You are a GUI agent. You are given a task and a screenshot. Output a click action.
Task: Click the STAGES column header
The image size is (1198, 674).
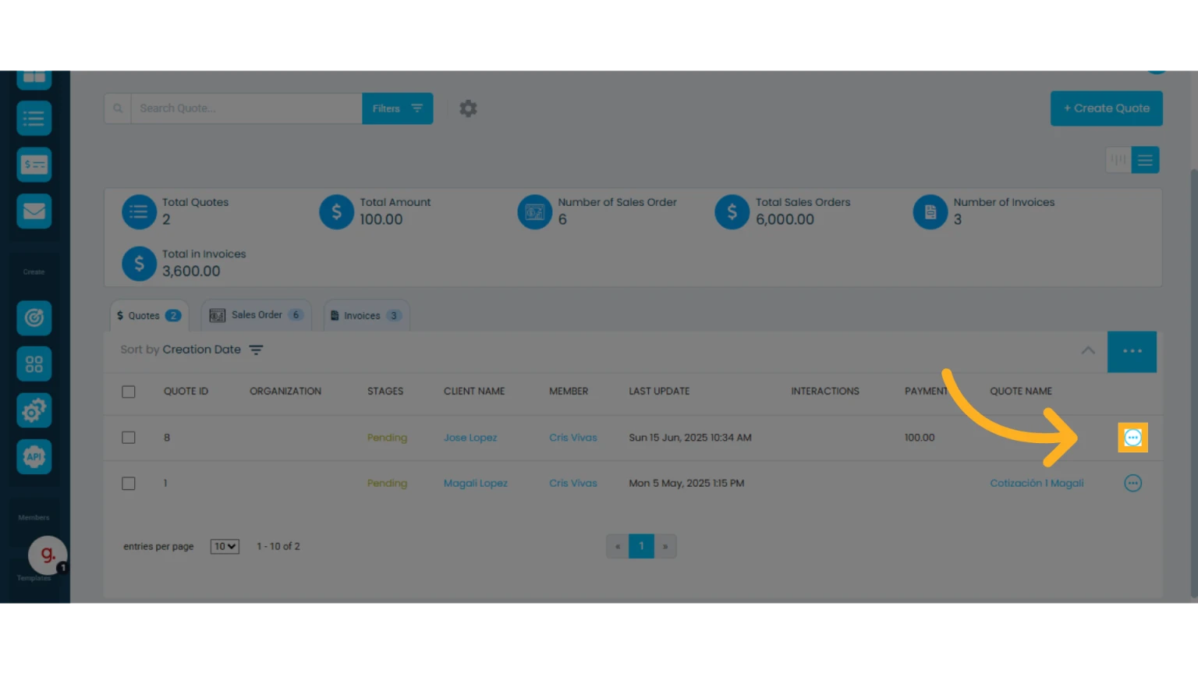385,392
